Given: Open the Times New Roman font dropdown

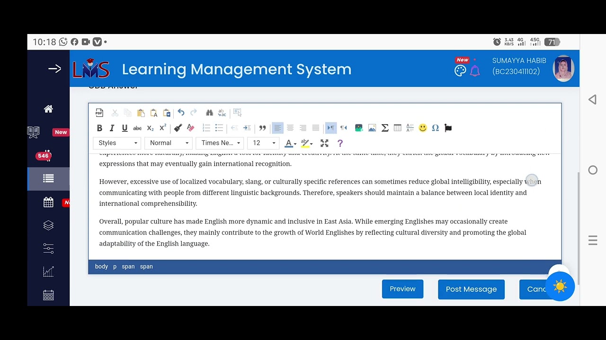Looking at the screenshot, I should point(220,143).
